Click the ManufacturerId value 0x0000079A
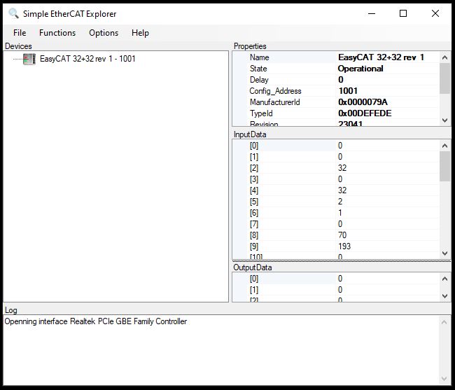Image resolution: width=455 pixels, height=390 pixels. [x=363, y=102]
